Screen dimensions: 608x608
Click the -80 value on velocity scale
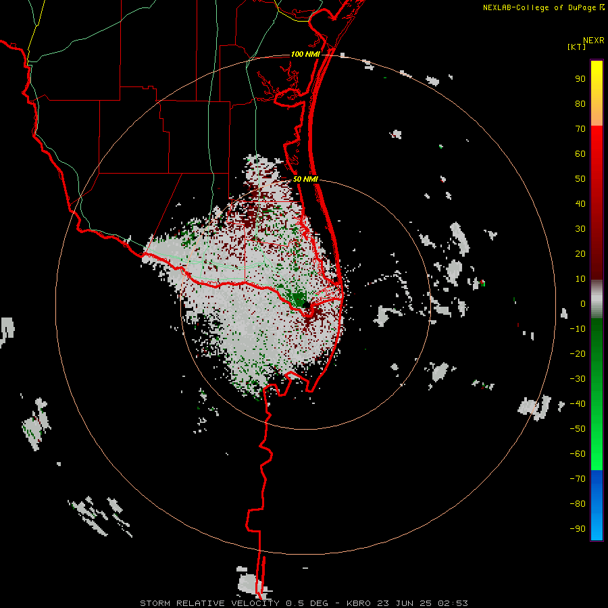coord(578,504)
